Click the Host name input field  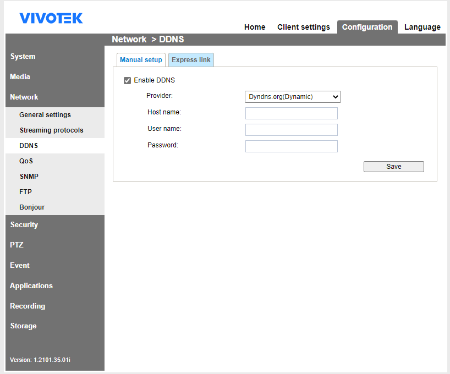[291, 113]
